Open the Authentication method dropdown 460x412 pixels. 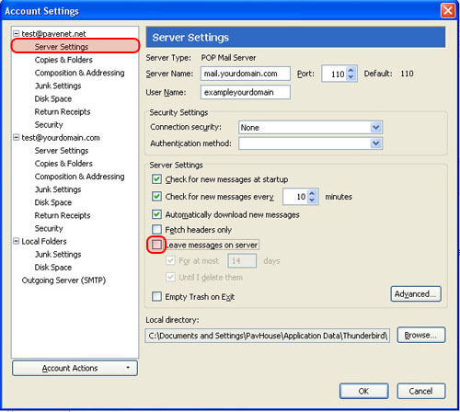click(375, 143)
